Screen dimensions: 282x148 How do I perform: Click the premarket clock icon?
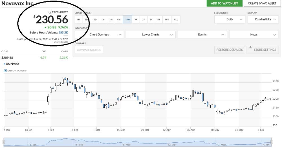50,12
